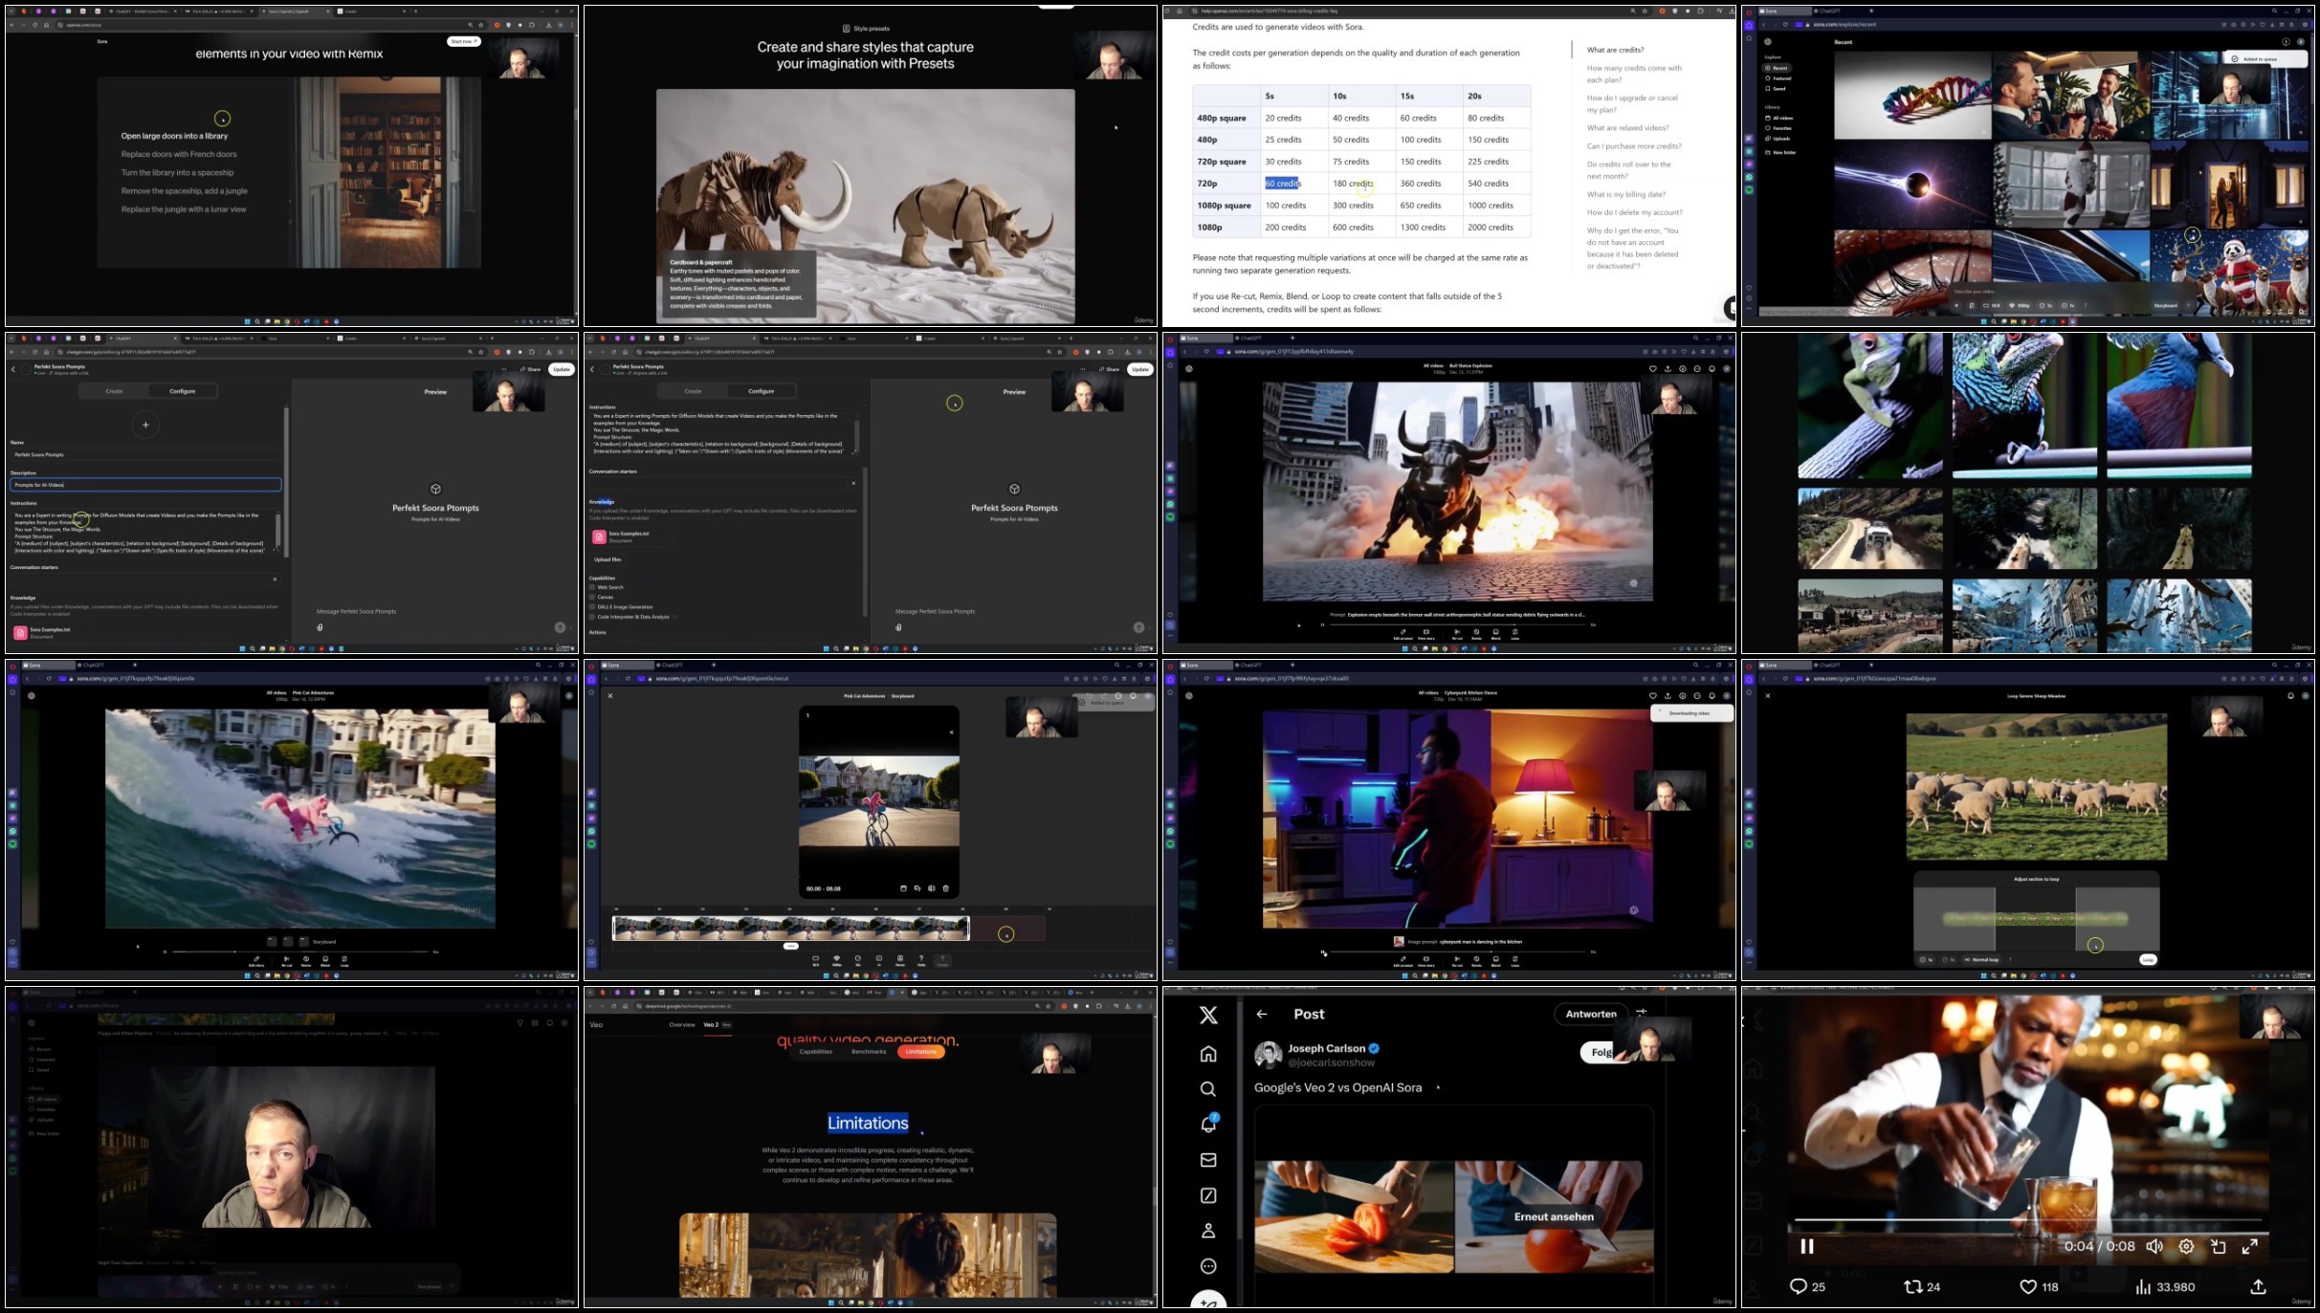Open X notifications bell with the badge
This screenshot has height=1313, width=2320.
(x=1208, y=1124)
